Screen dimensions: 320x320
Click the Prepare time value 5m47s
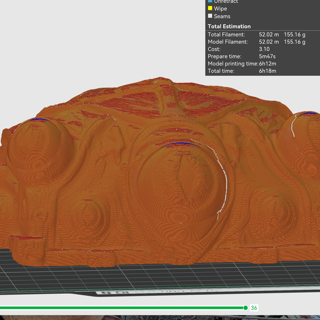(x=268, y=56)
